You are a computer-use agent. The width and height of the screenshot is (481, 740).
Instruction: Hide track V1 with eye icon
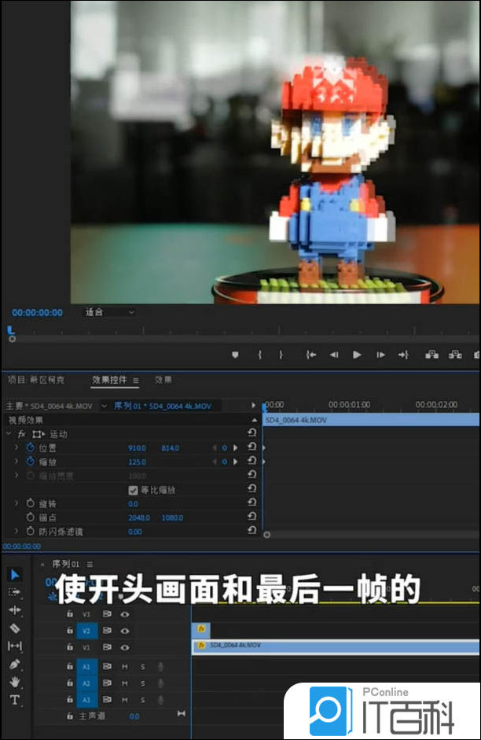[125, 647]
